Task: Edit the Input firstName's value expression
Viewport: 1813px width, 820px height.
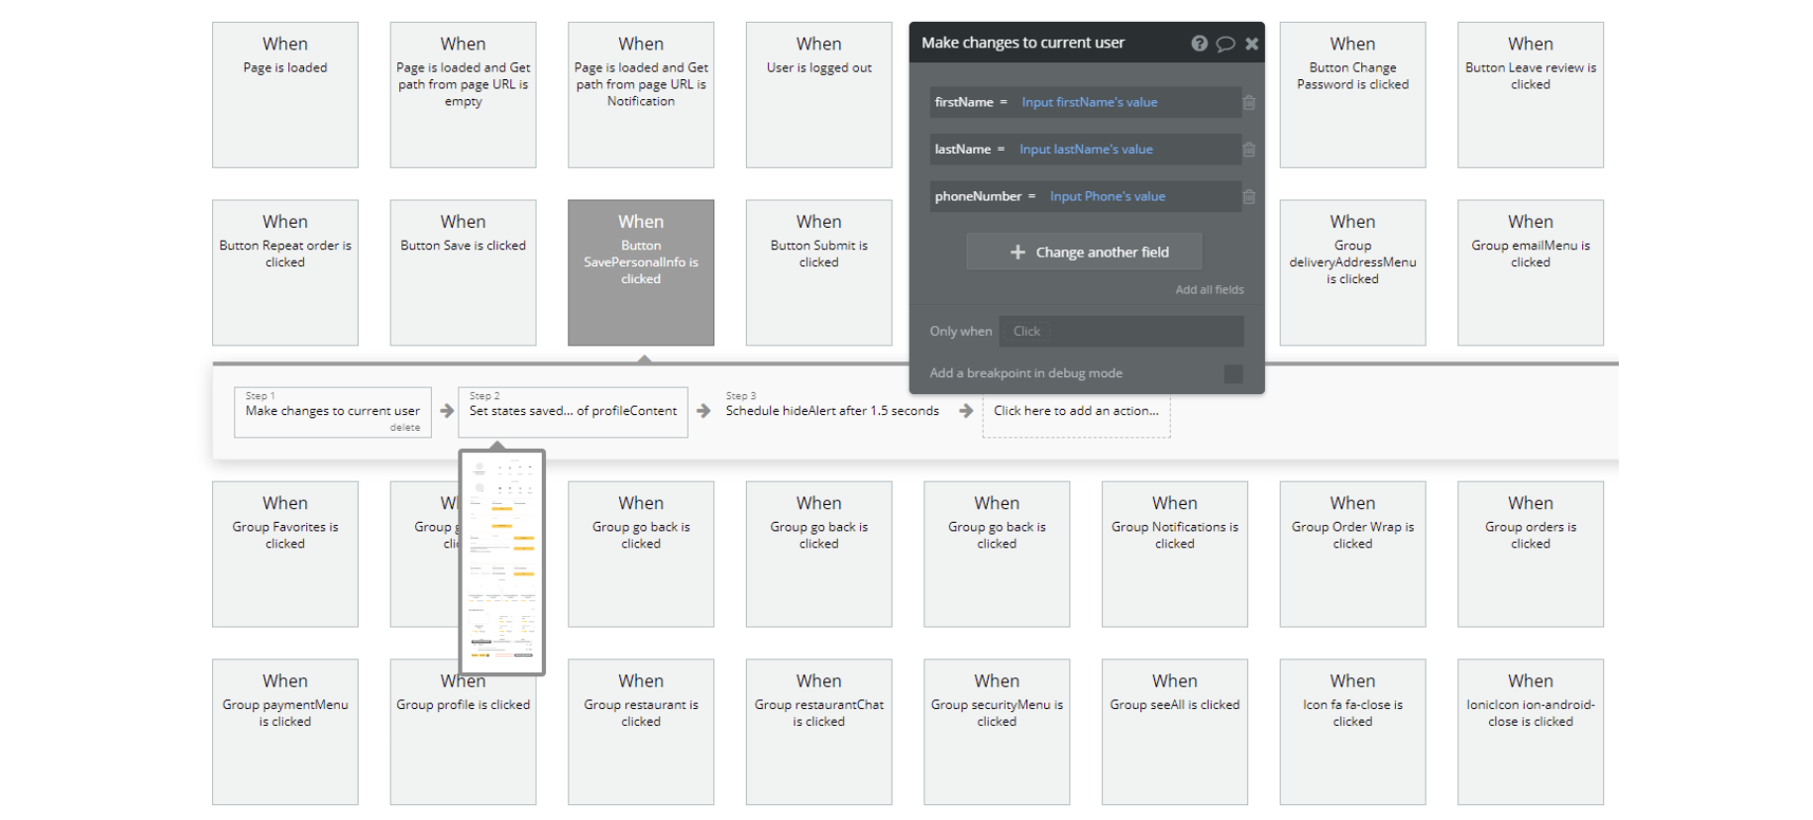Action: click(1089, 102)
